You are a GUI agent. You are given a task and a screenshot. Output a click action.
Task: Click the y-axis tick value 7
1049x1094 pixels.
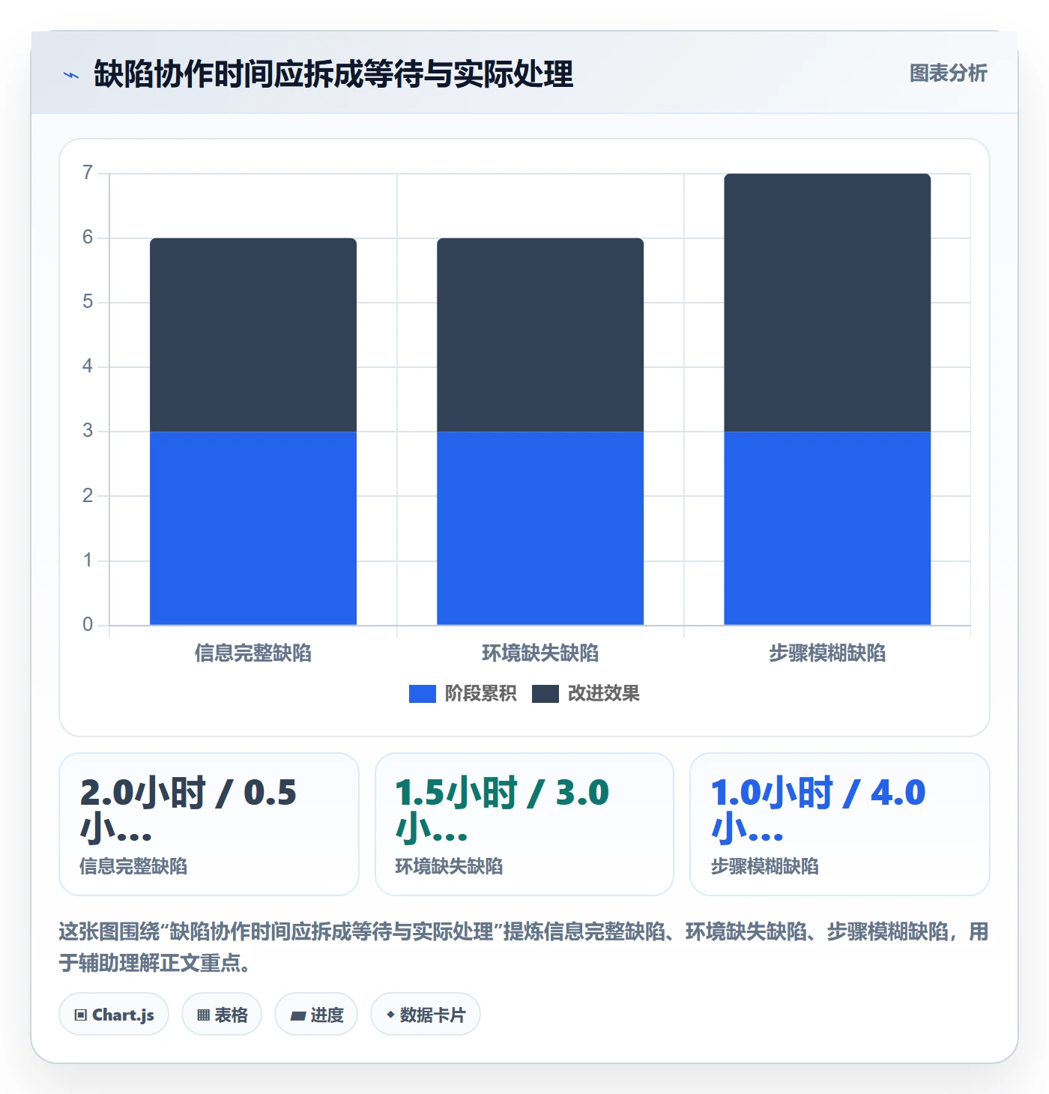coord(88,173)
